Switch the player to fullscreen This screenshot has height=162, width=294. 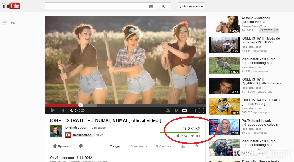pos(201,110)
